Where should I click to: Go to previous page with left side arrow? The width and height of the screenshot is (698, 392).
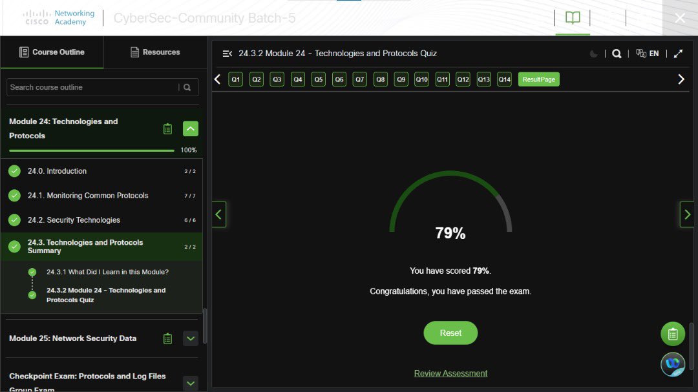tap(218, 214)
